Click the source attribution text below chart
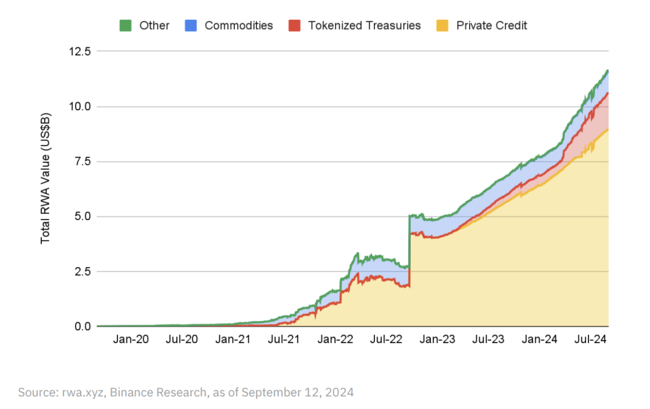 [186, 393]
